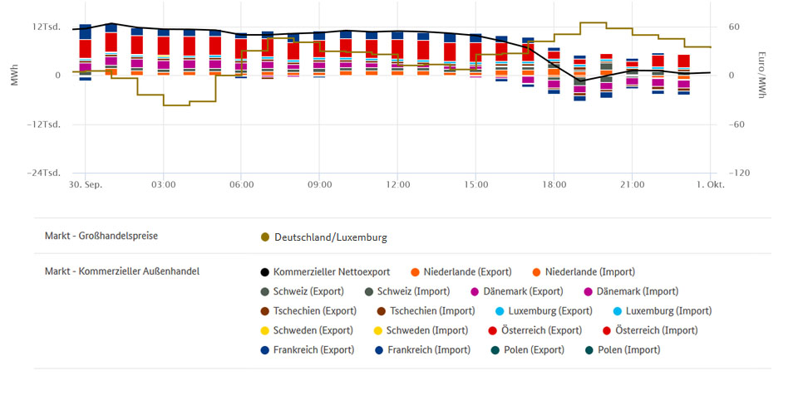Click the 09:00 time axis label
The image size is (798, 415).
click(319, 184)
